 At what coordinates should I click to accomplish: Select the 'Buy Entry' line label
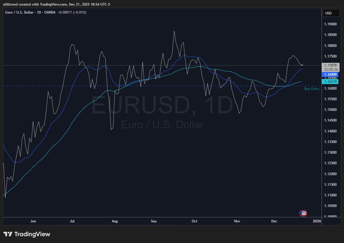312,89
